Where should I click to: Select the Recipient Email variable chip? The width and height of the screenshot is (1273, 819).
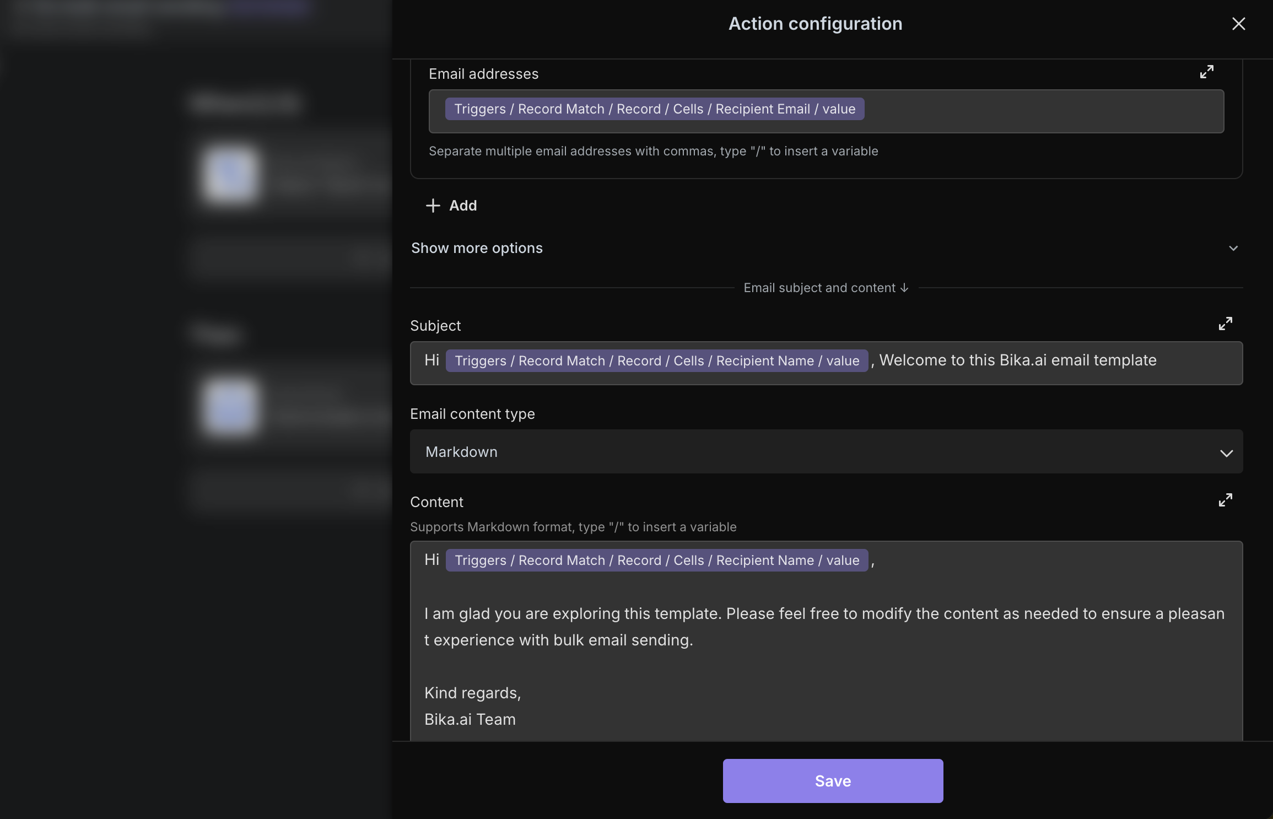(x=655, y=109)
